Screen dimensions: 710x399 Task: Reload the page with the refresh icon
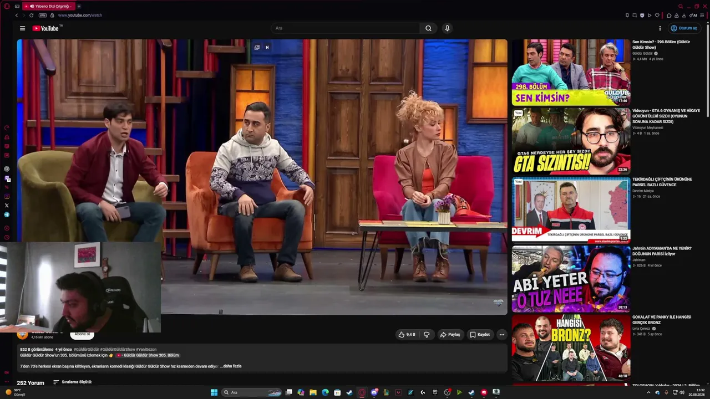31,16
